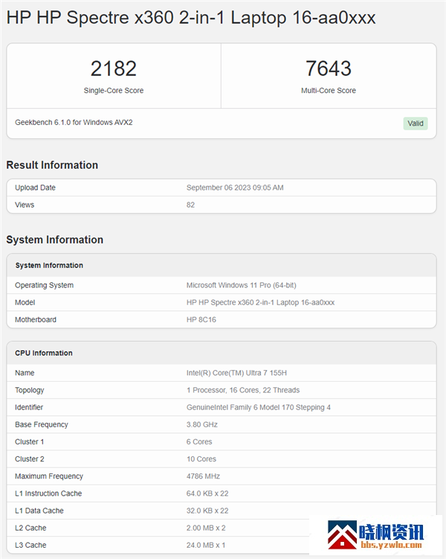Click 1 Processor, 16 Cores, 22 Threads value

click(x=243, y=390)
